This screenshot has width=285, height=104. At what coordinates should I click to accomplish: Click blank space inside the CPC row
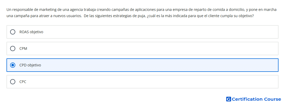[153, 82]
